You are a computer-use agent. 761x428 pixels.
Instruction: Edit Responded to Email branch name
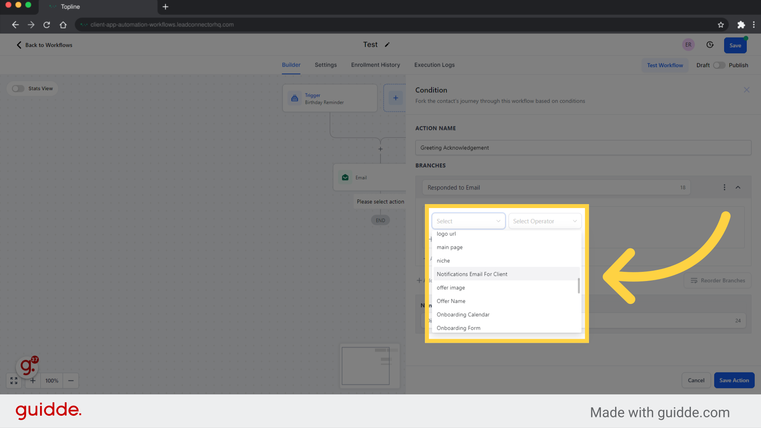click(556, 187)
